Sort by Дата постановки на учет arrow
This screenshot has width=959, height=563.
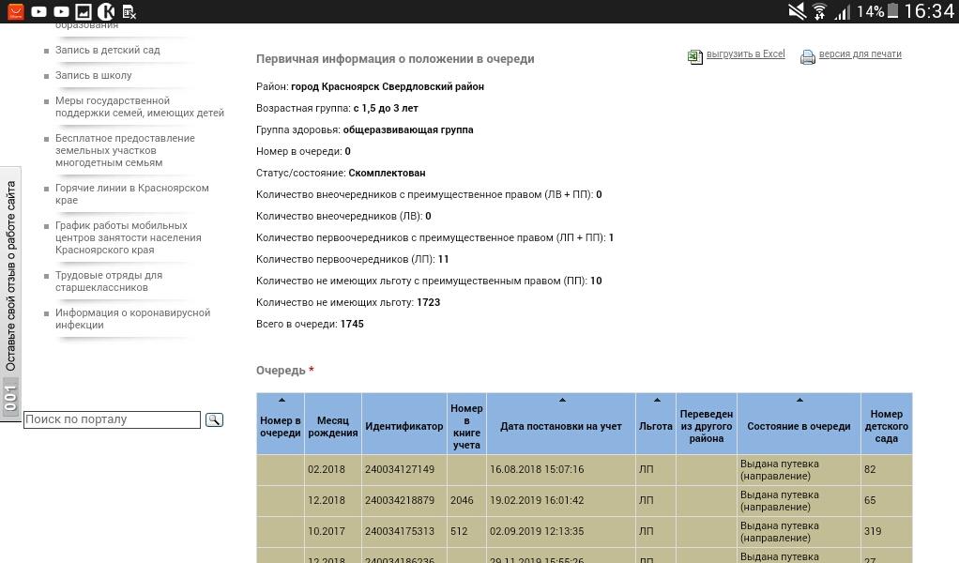click(562, 400)
